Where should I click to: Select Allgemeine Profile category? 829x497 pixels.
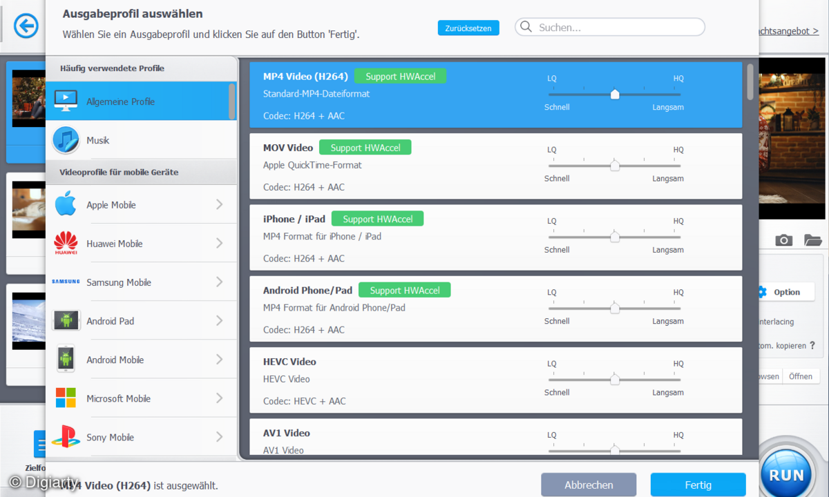(120, 101)
